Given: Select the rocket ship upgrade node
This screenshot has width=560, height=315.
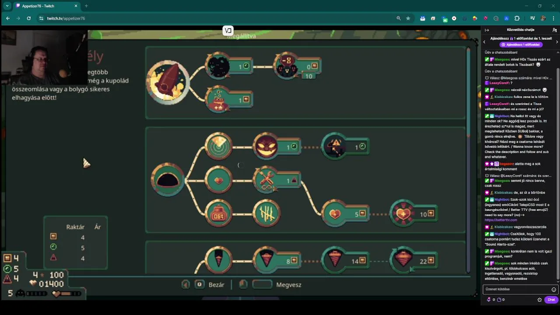Looking at the screenshot, I should coord(168,82).
